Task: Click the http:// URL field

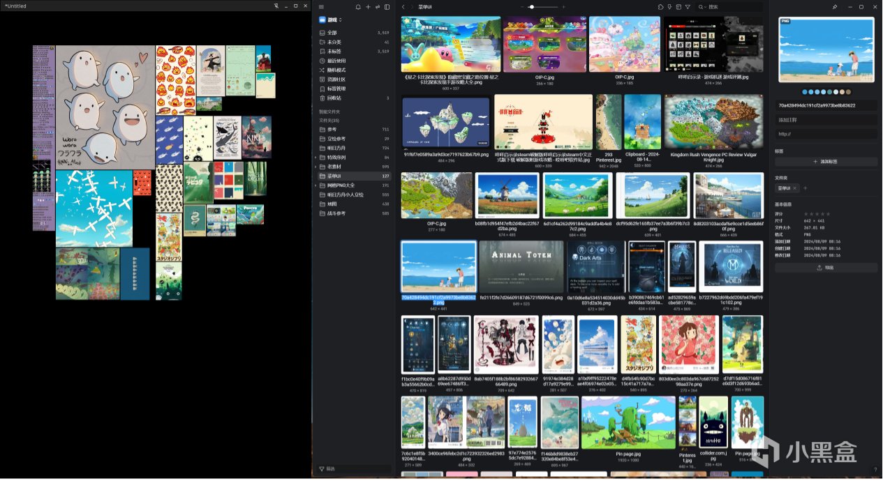Action: click(826, 133)
